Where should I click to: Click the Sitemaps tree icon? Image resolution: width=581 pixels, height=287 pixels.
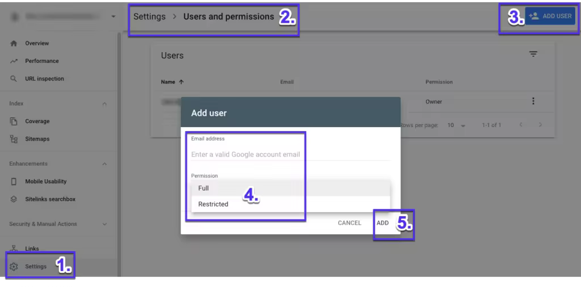14,139
